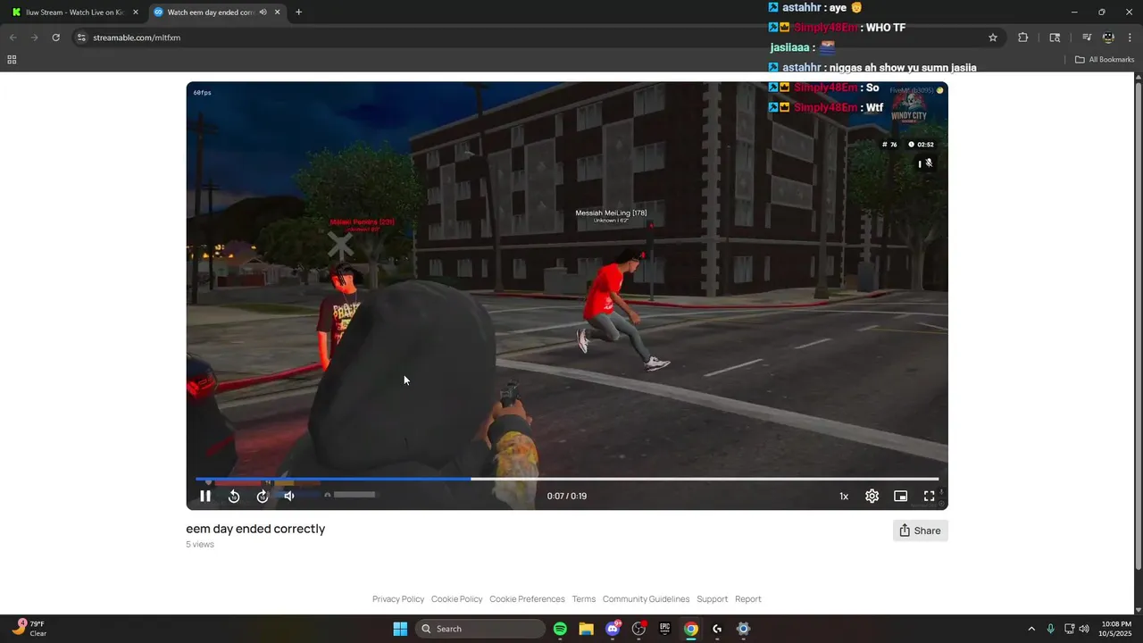Open the Apps grid in the bookmarks bar

[12, 60]
